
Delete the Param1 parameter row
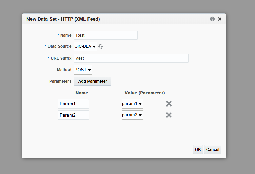click(x=169, y=104)
